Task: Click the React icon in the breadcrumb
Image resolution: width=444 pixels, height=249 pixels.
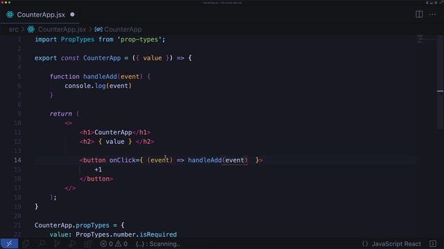Action: (x=31, y=29)
